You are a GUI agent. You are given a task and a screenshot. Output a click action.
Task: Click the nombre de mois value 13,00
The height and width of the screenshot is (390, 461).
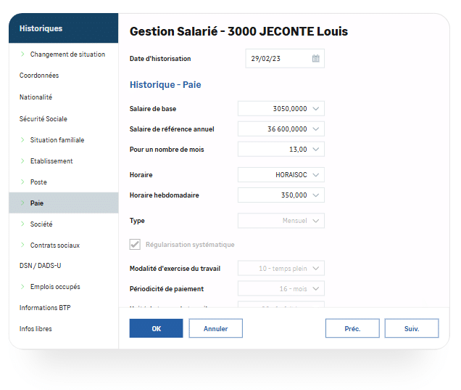[298, 150]
